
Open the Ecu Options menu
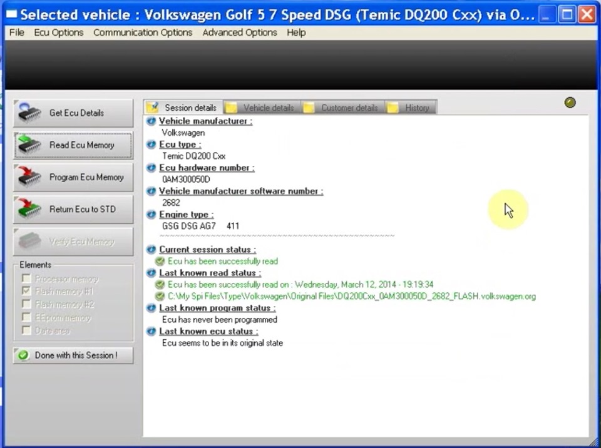[59, 33]
